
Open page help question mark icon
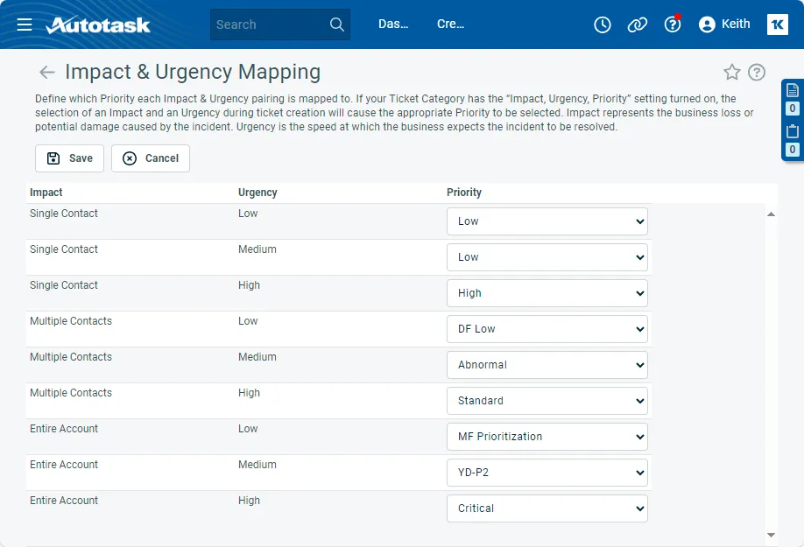click(757, 73)
